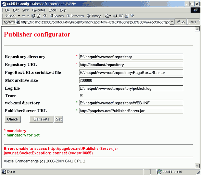Screen dimensions: 201x175
Task: Open the View menu
Action: pos(25,10)
